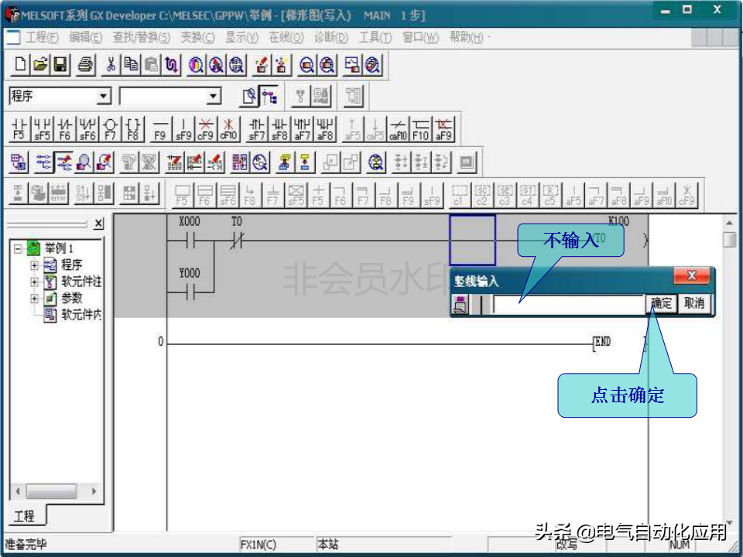743x557 pixels.
Task: Click 确定 in the 竖线输入 dialog
Action: pyautogui.click(x=661, y=303)
